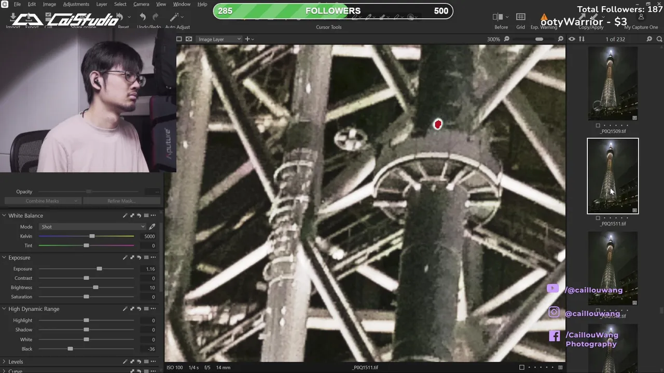
Task: Zoom out using left magnifier icon
Action: click(x=507, y=39)
